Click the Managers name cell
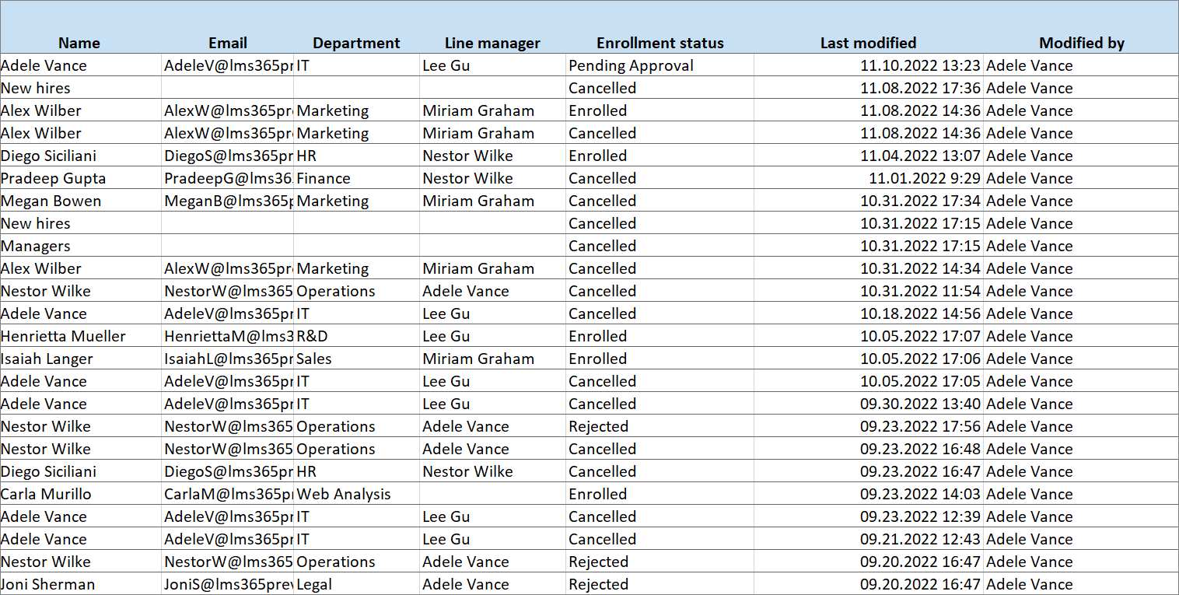 point(36,246)
